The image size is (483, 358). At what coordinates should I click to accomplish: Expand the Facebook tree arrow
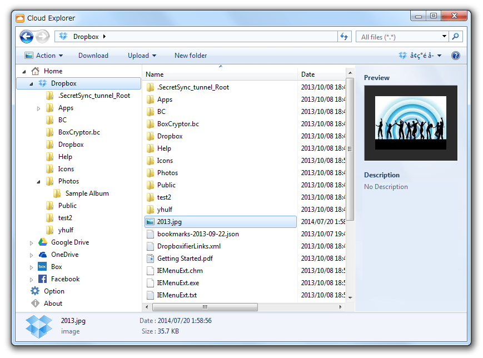(31, 280)
